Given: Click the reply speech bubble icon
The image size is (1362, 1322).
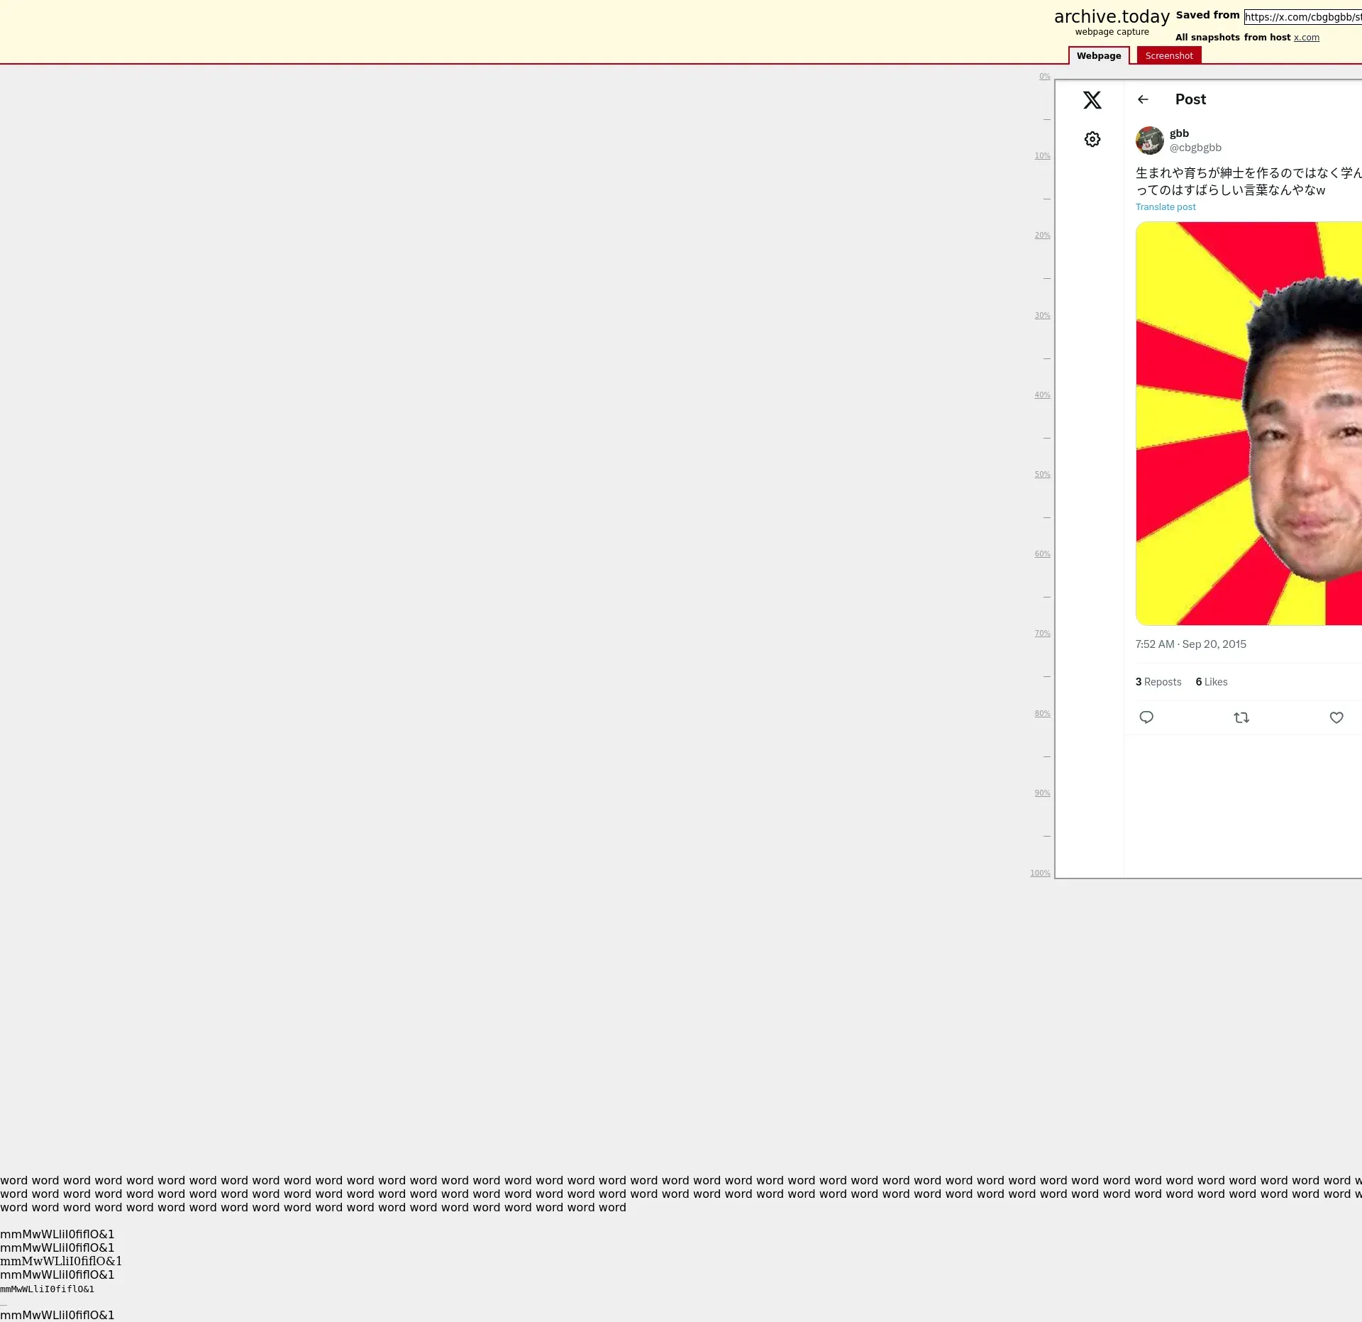Looking at the screenshot, I should 1146,717.
